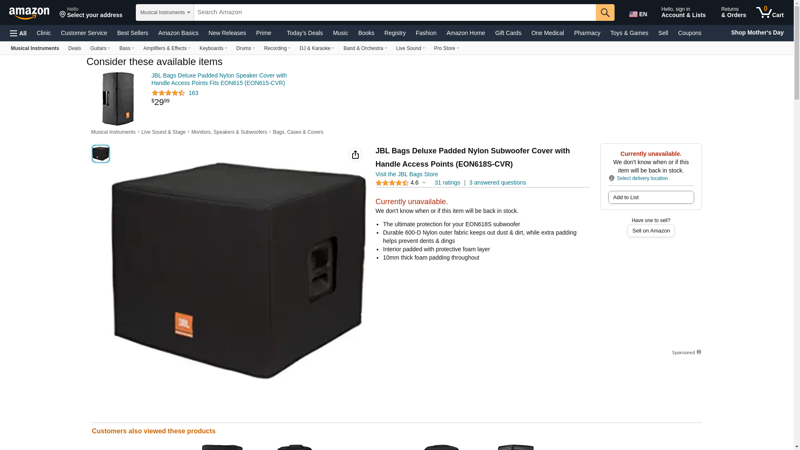
Task: Open the shopping cart icon
Action: coord(770,12)
